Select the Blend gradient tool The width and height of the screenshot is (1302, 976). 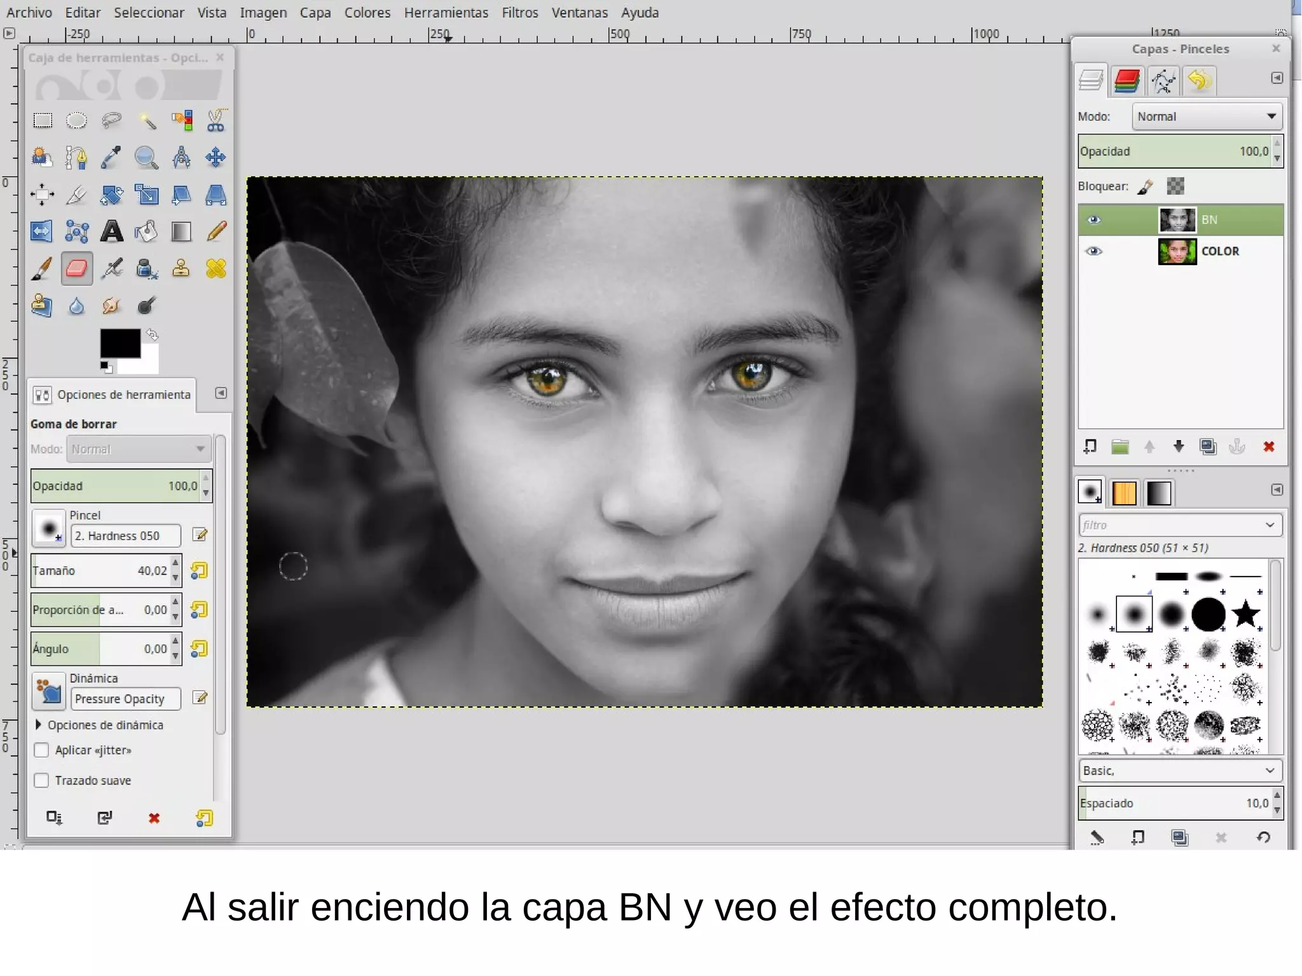click(182, 231)
